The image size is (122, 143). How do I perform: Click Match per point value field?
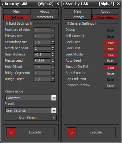42,48
